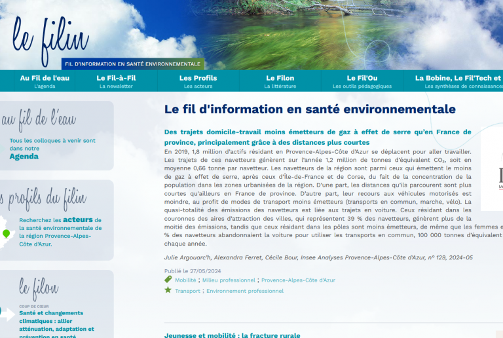Open the 'Agenda' link in sidebar
Image resolution: width=503 pixels, height=338 pixels.
(24, 157)
